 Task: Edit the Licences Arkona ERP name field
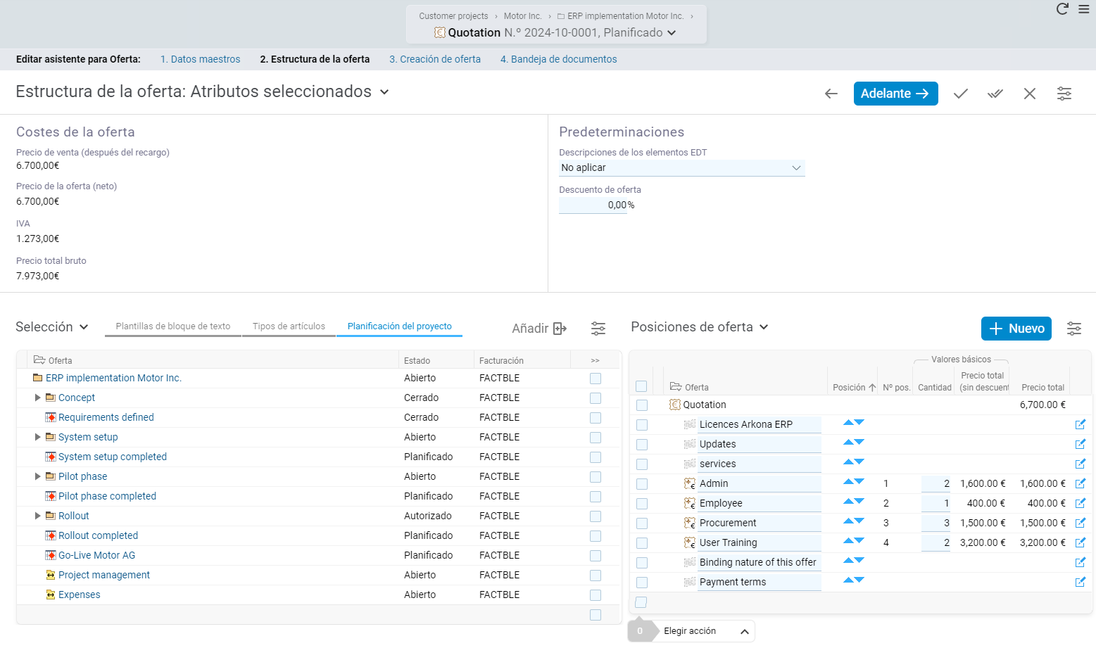click(760, 424)
